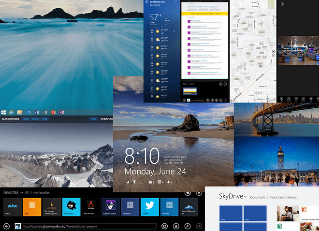Open the ExploreTouch.ie favorite tile
Image resolution: width=319 pixels, height=231 pixels.
tap(111, 207)
